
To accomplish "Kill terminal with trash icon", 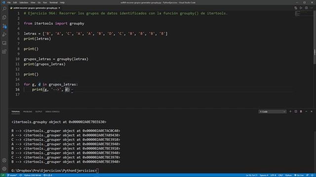I will 301,112.
